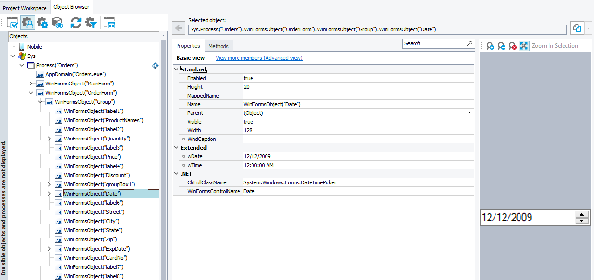
Task: Open the Project Workspace tab
Action: 25,8
